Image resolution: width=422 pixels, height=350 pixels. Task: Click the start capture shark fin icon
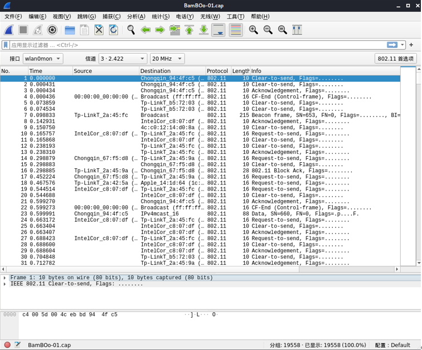[9, 30]
